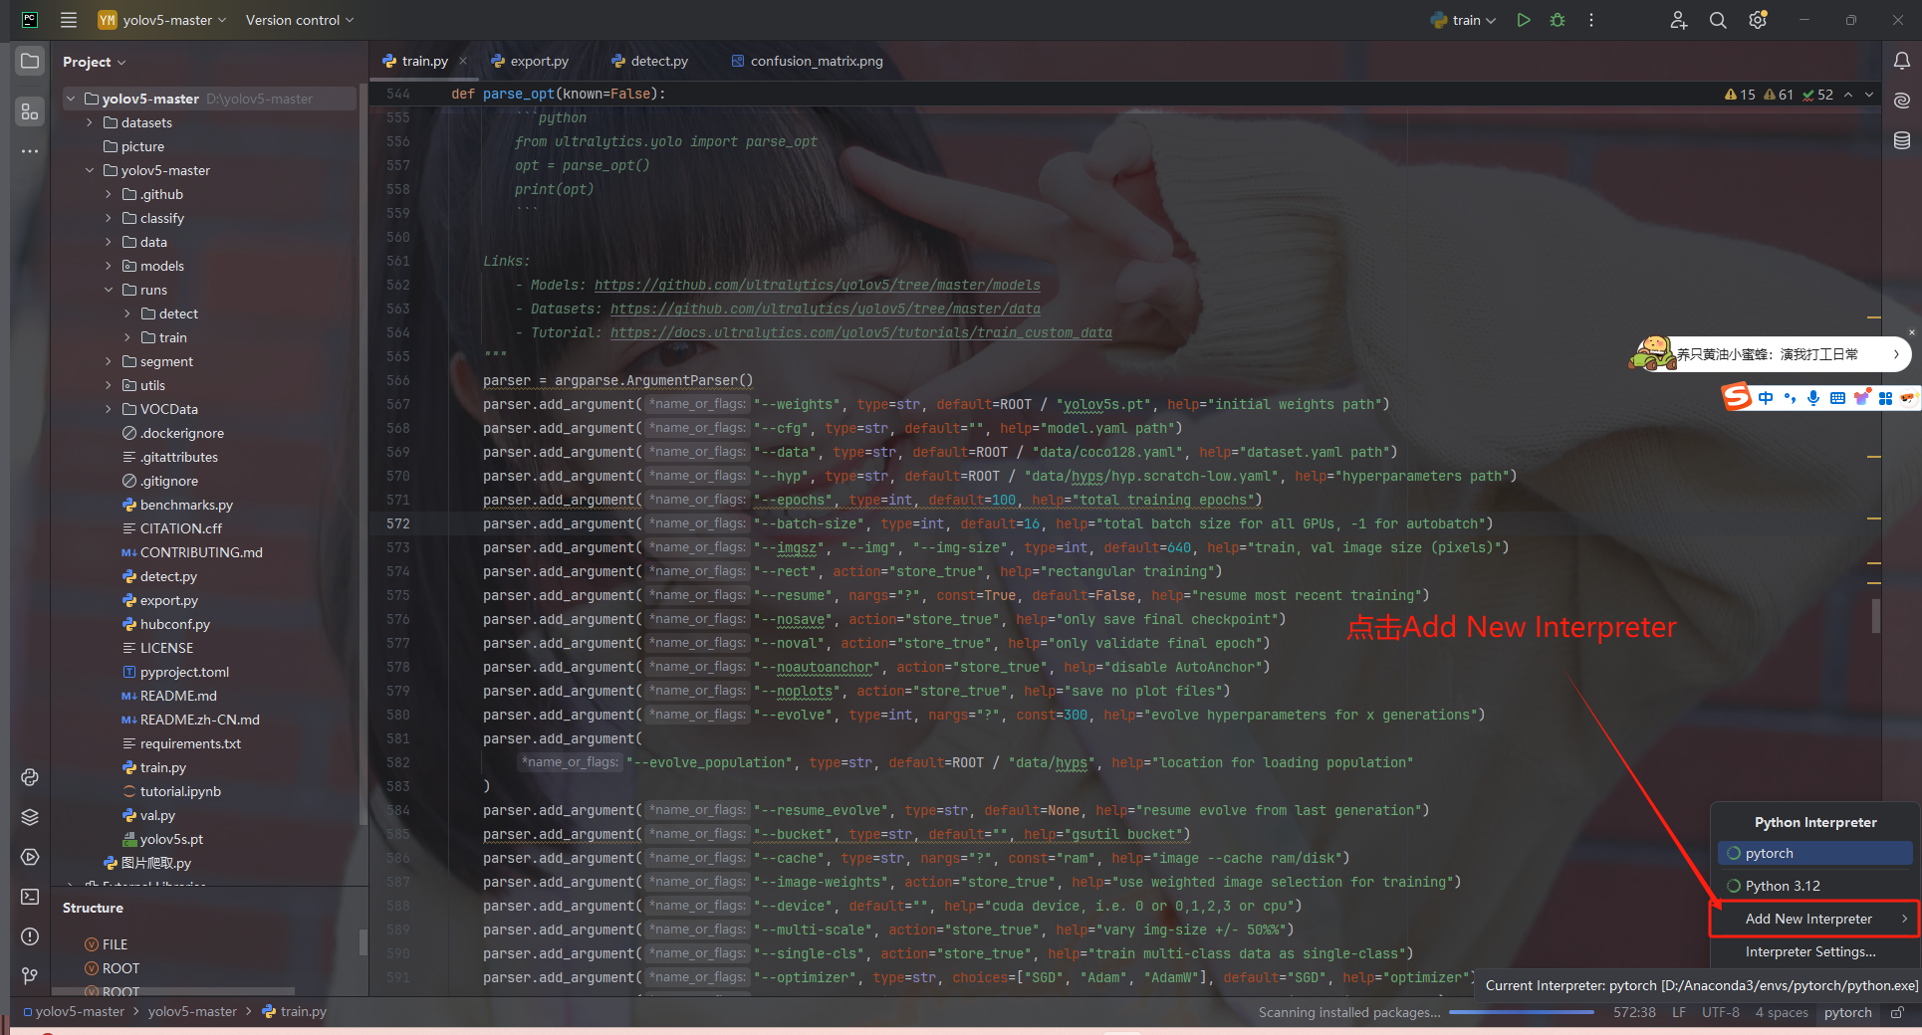Open Code With Me user icon

(1679, 20)
